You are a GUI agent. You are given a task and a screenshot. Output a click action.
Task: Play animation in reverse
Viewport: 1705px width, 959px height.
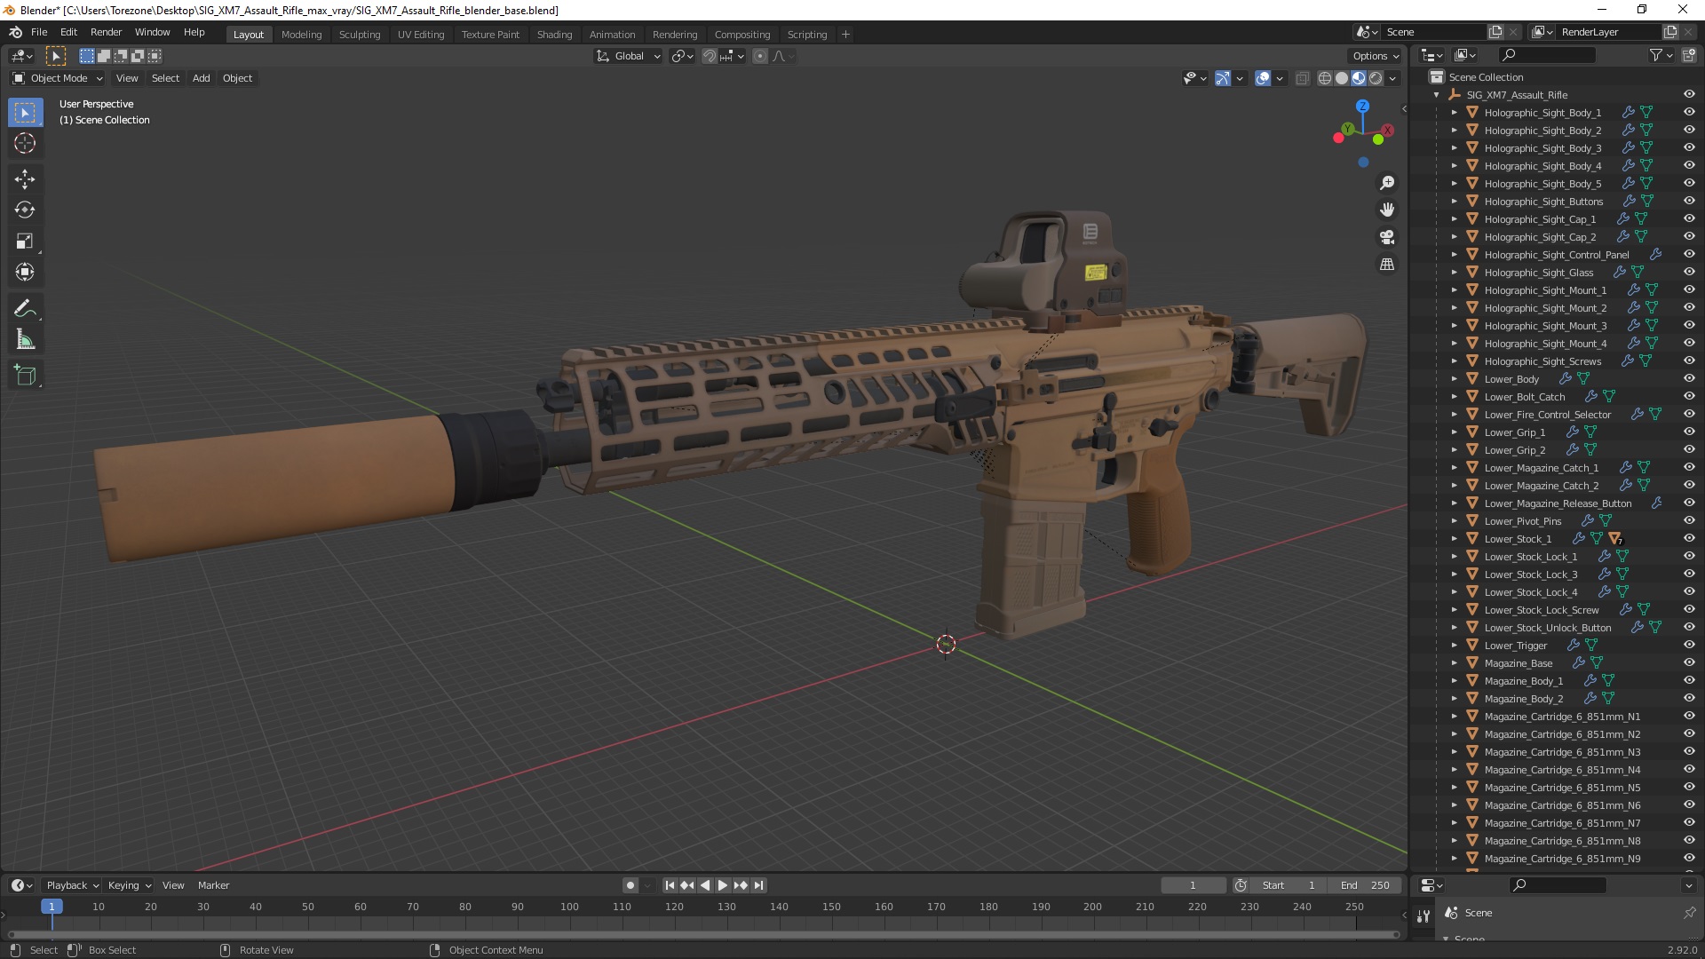coord(705,885)
